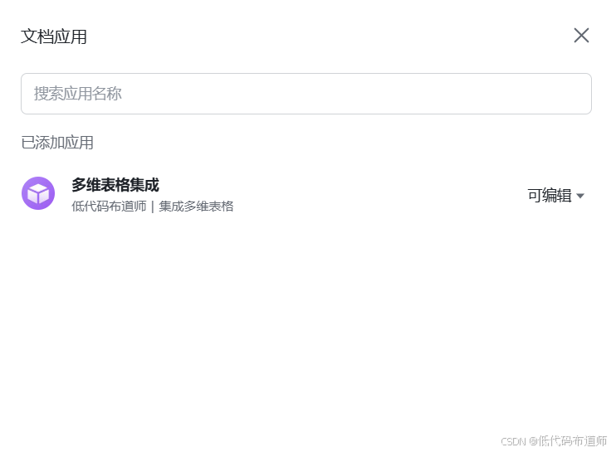
Task: Select the 多维表格集成 list row
Action: coord(306,194)
